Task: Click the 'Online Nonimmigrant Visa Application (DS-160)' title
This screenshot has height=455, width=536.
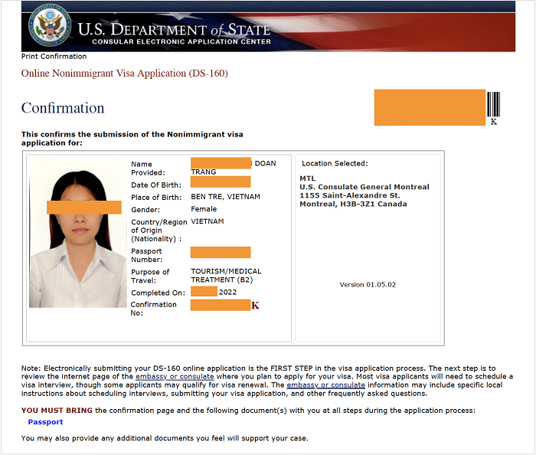Action: point(124,74)
